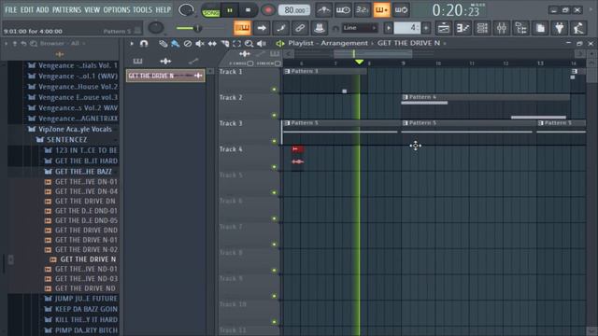
Task: Select the Select marquee tool
Action: point(236,44)
